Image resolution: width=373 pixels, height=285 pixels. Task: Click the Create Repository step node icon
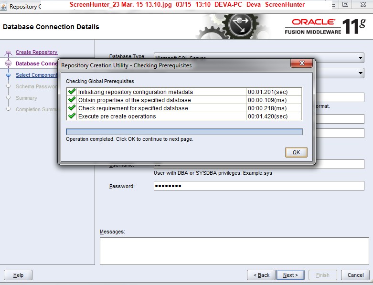(x=8, y=53)
